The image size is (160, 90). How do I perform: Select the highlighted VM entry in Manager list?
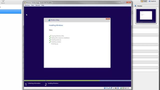[10, 11]
